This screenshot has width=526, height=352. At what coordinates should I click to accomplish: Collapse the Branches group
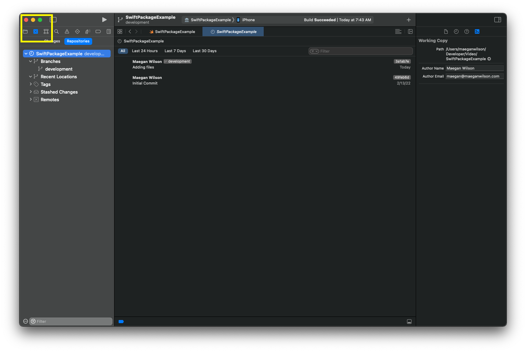(x=31, y=61)
